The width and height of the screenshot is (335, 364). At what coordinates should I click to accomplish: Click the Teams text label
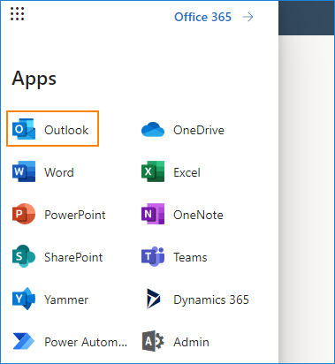point(190,257)
